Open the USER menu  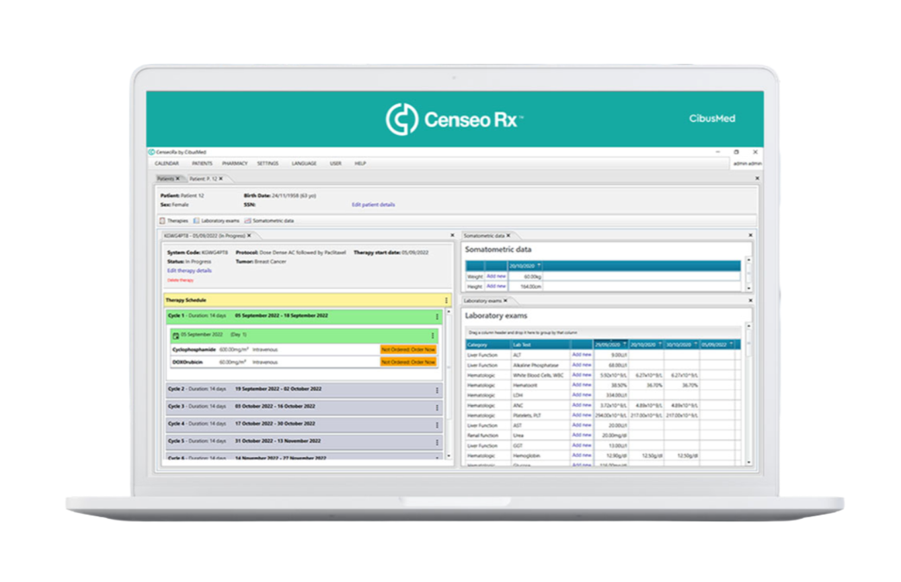point(336,163)
